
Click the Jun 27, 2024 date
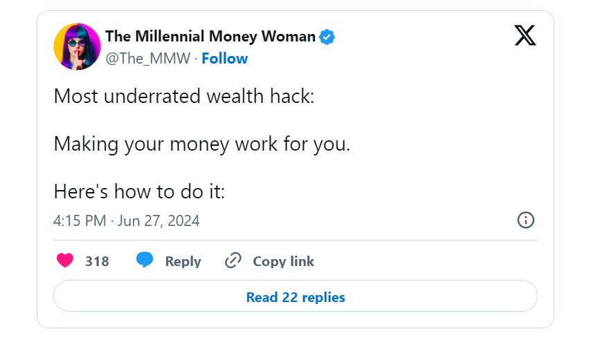pos(158,220)
